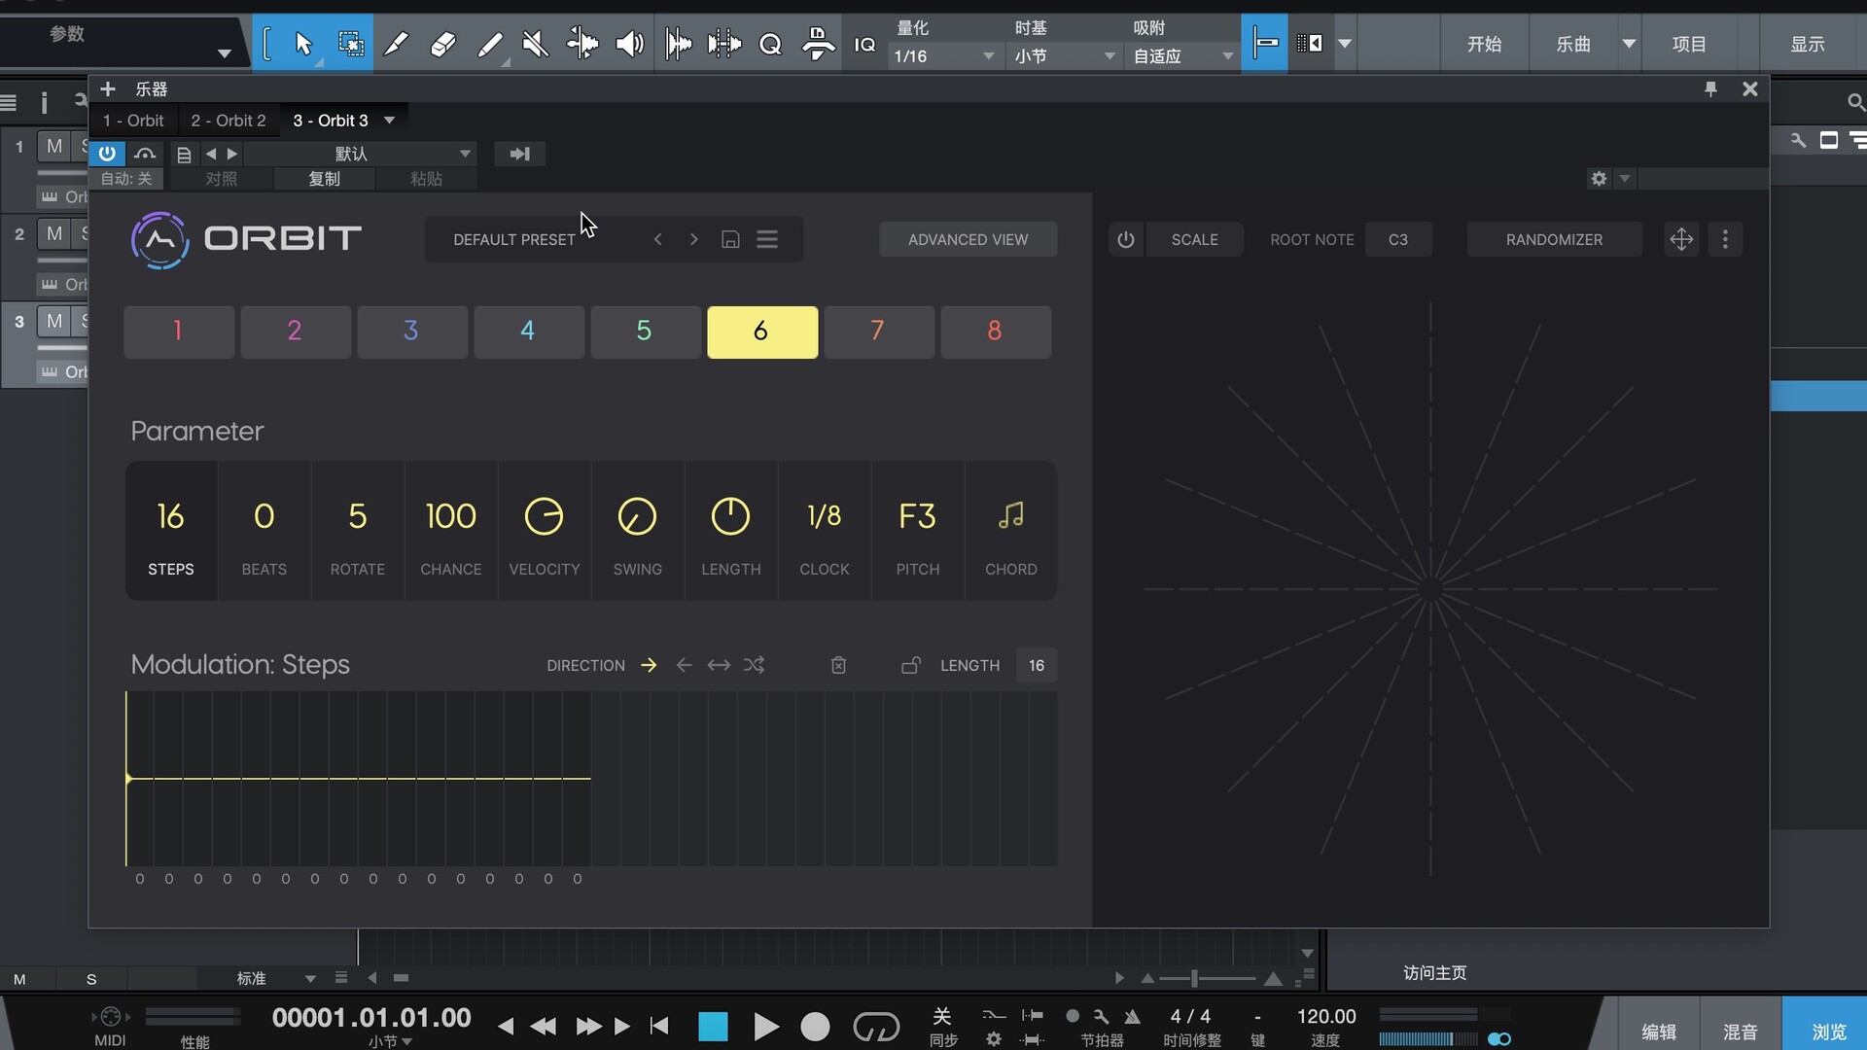
Task: Click the ROOT NOTE C3 field
Action: click(1397, 239)
